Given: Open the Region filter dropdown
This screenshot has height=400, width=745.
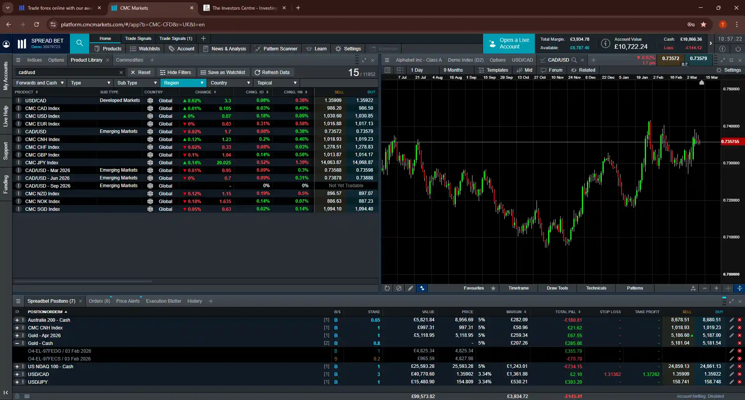Looking at the screenshot, I should [183, 83].
